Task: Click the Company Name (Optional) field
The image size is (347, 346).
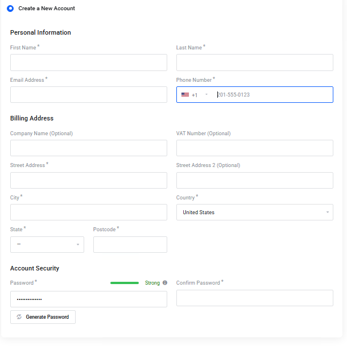Action: click(x=89, y=148)
